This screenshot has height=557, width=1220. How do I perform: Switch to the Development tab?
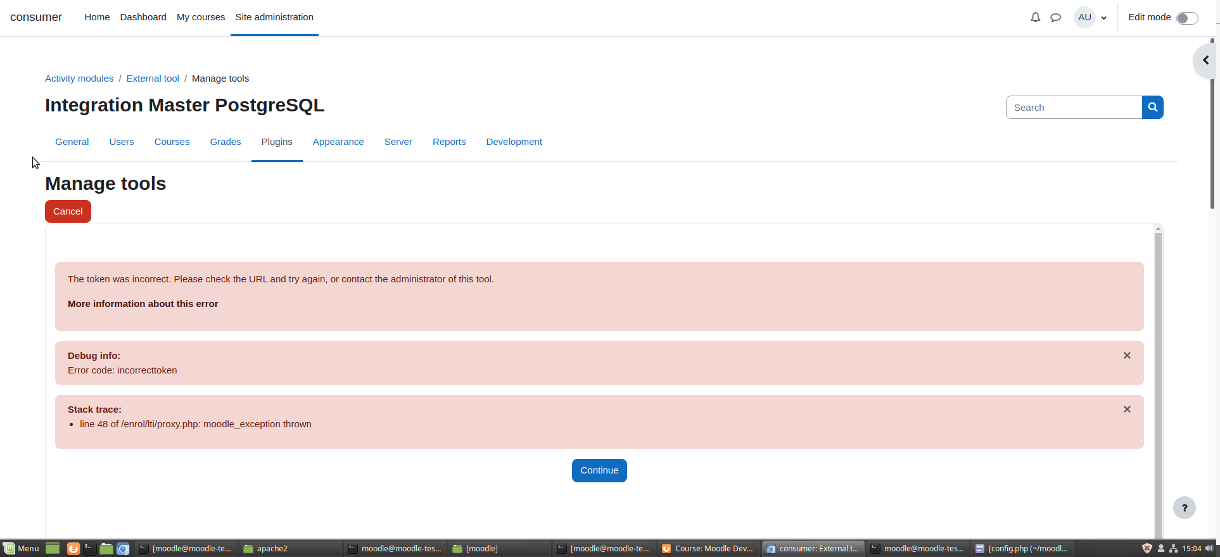coord(514,142)
